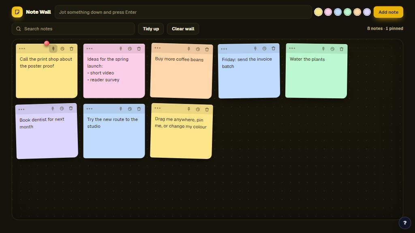Change colour of 'Drag me anywhere' note
Viewport: 415px width, 233px height.
point(198,109)
